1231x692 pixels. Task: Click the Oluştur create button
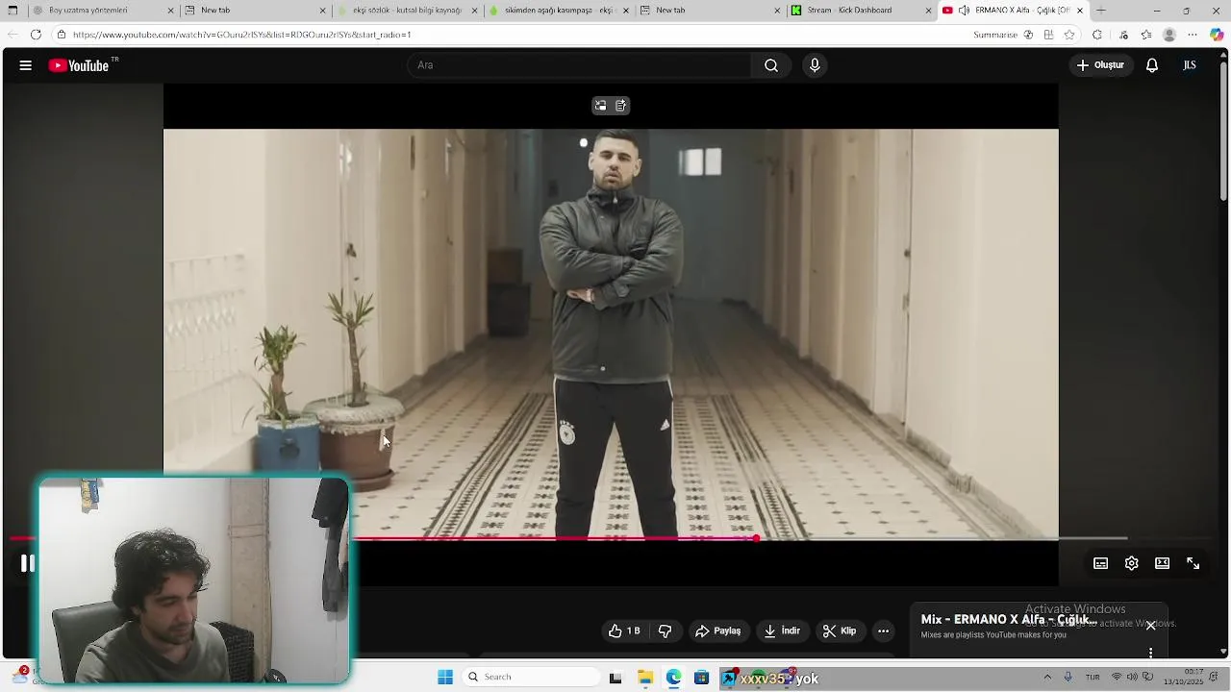[1100, 65]
